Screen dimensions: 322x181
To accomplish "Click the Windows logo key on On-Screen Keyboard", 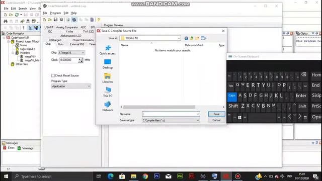I will [239, 117].
